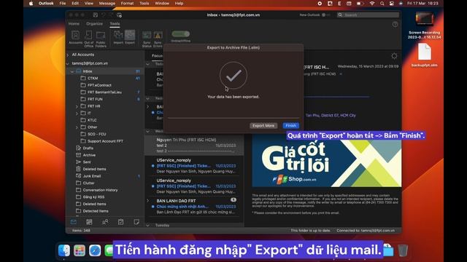Image resolution: width=467 pixels, height=262 pixels.
Task: Open the help question-mark icon
Action: tap(395, 24)
